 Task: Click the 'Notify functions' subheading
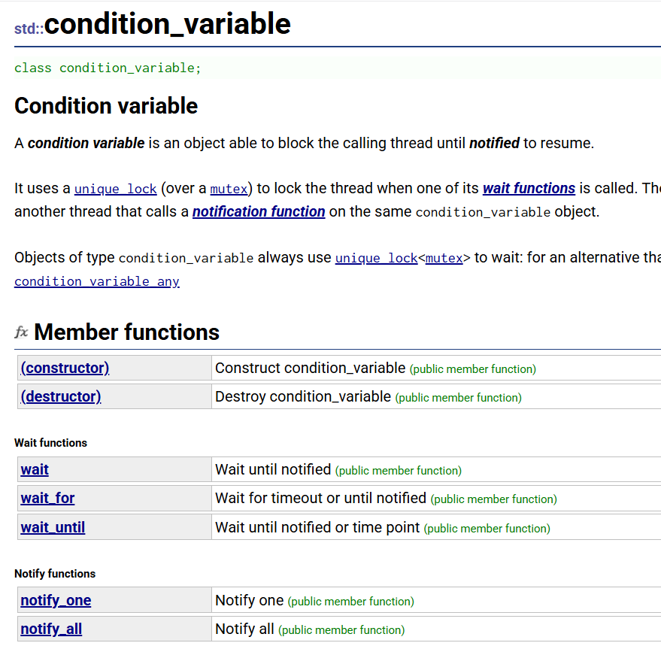tap(55, 574)
